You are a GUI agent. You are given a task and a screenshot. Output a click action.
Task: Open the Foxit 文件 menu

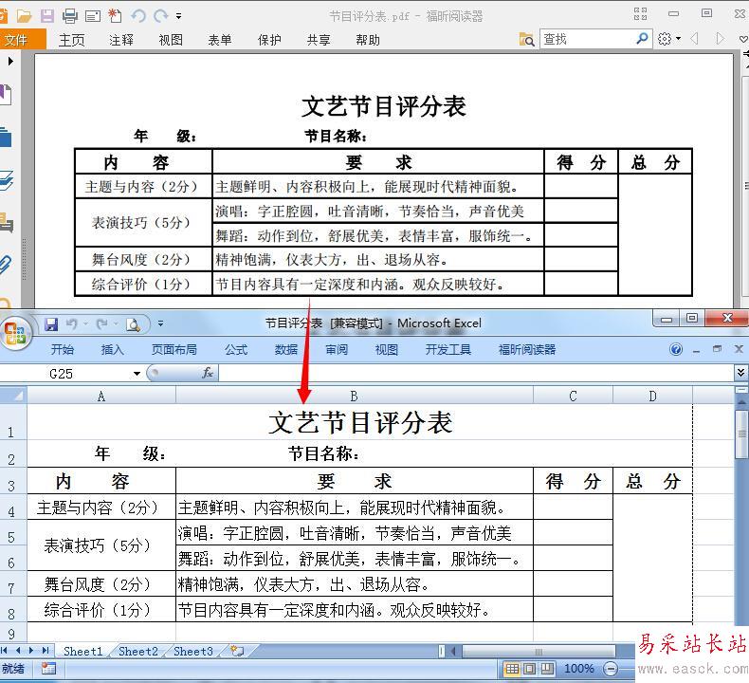coord(22,39)
